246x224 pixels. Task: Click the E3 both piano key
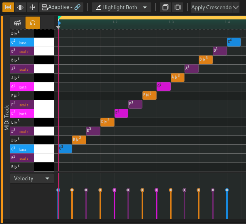(x=32, y=113)
